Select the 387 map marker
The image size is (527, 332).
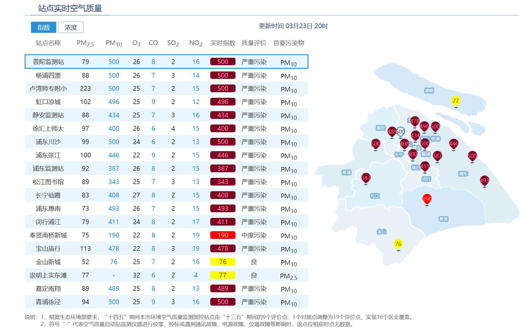click(437, 156)
